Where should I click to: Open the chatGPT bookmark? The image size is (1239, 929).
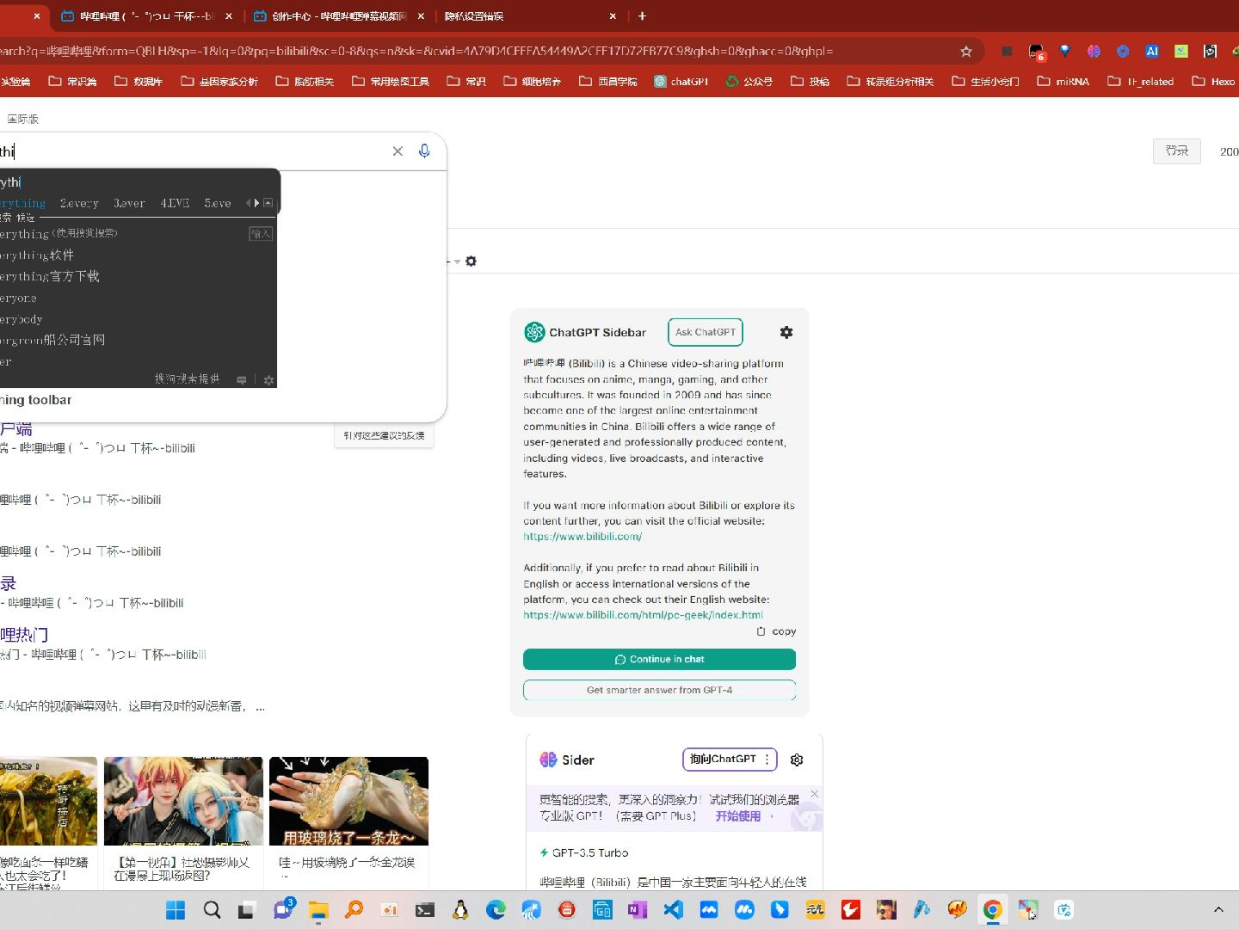[681, 82]
